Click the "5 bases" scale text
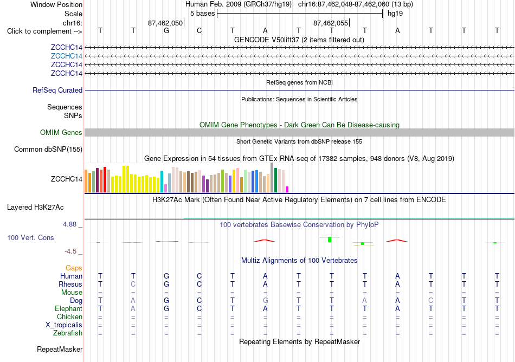 202,14
